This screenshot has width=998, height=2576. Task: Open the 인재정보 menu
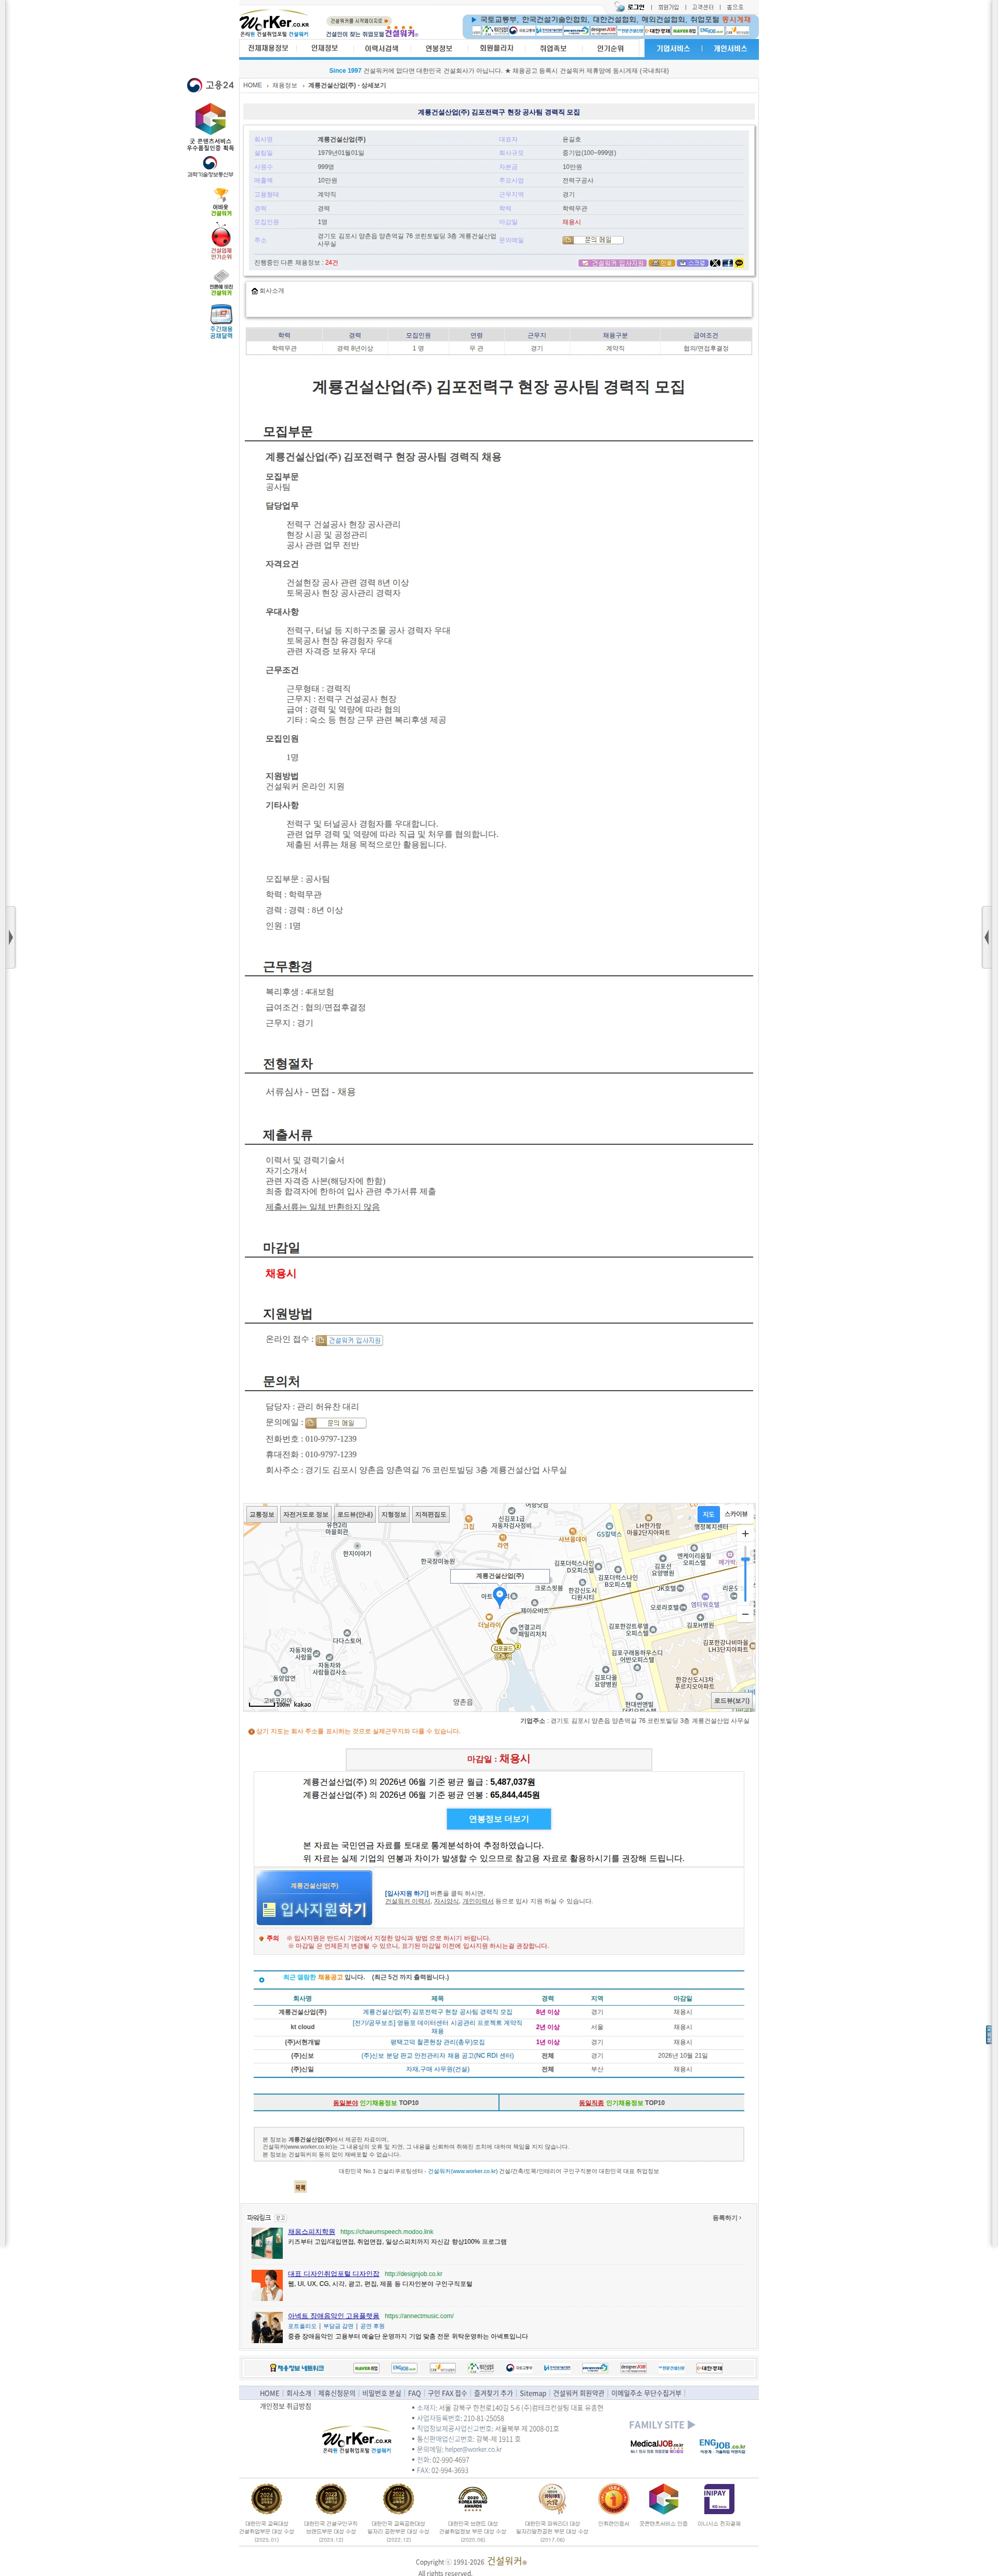[x=324, y=48]
